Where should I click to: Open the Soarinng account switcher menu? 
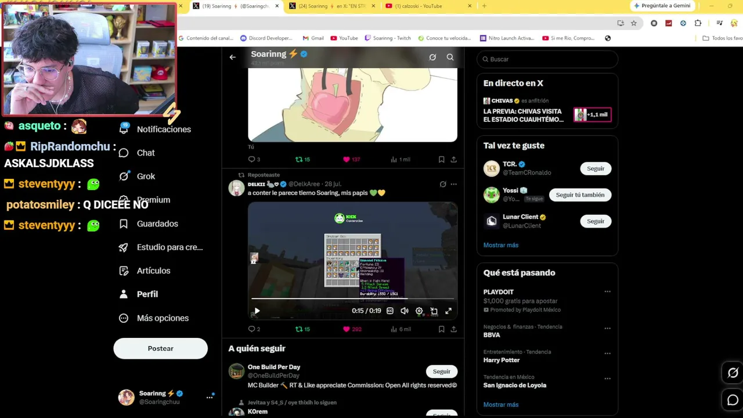pyautogui.click(x=166, y=397)
